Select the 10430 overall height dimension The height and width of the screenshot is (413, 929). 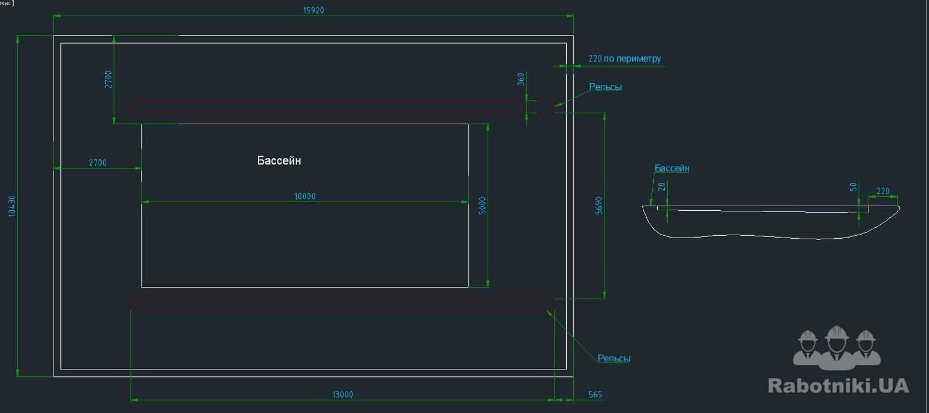pyautogui.click(x=12, y=206)
